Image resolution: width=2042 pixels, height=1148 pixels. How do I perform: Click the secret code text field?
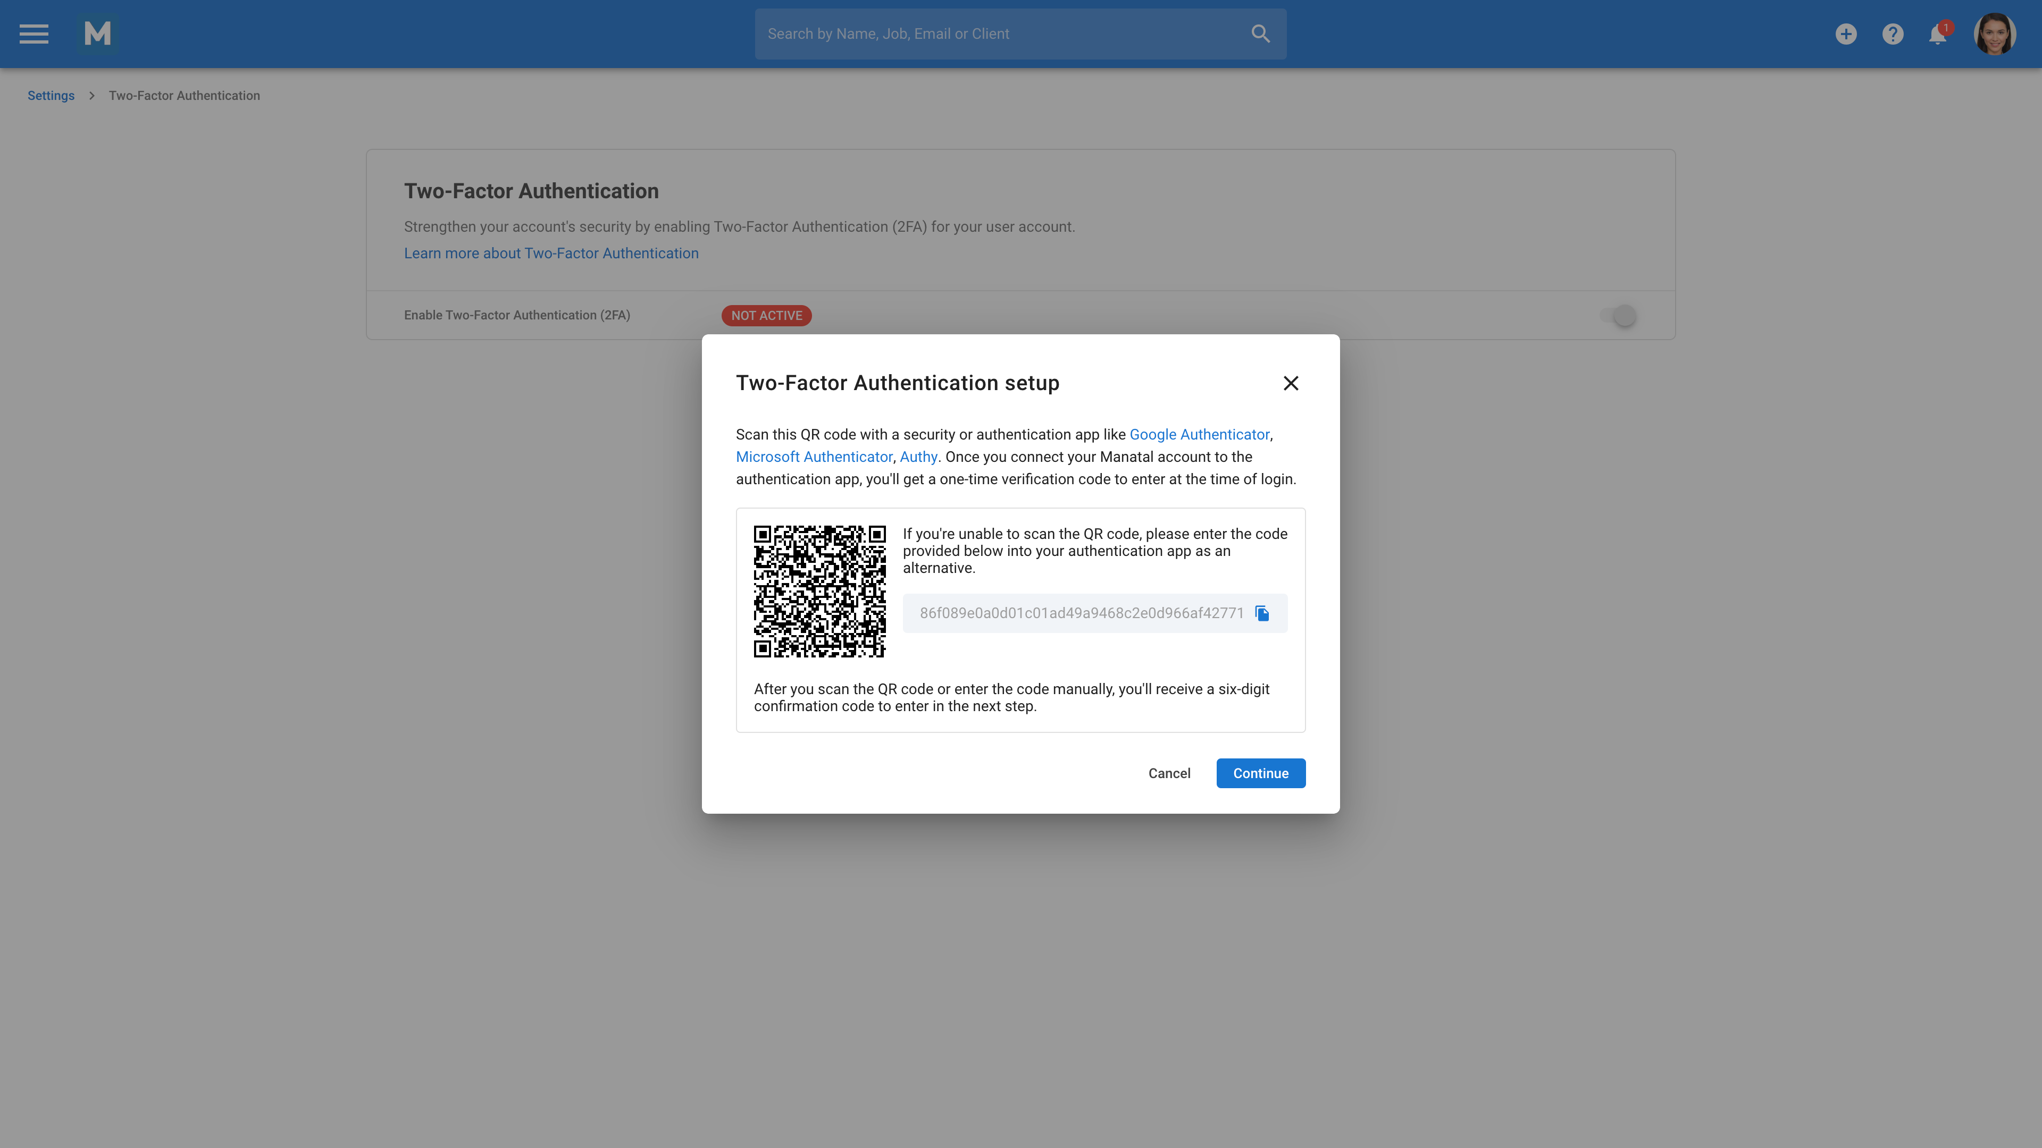click(x=1081, y=613)
